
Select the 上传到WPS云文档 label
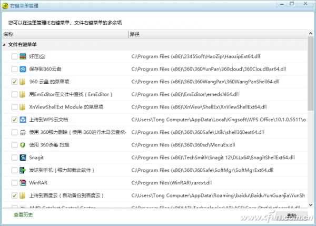pyautogui.click(x=48, y=120)
